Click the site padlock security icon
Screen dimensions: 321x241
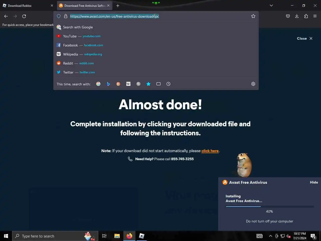click(66, 16)
